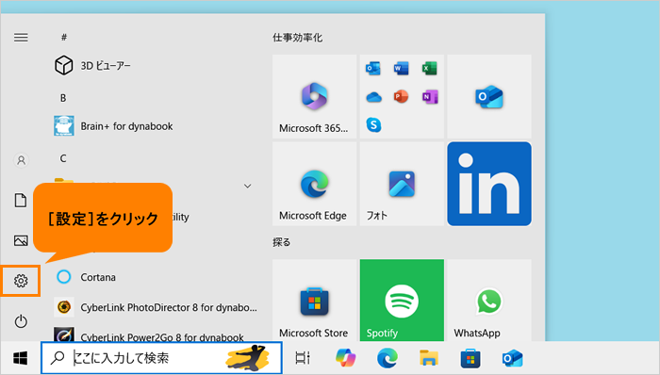Open the Outlook tile in 仕事効率化
This screenshot has width=660, height=375.
click(489, 96)
